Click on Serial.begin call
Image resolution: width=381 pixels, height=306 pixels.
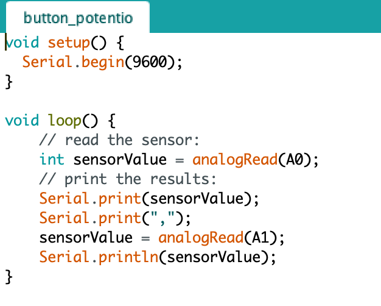(73, 63)
